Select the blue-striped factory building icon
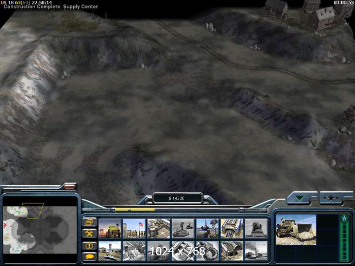Screen dimensions: 355x266 pos(232,228)
